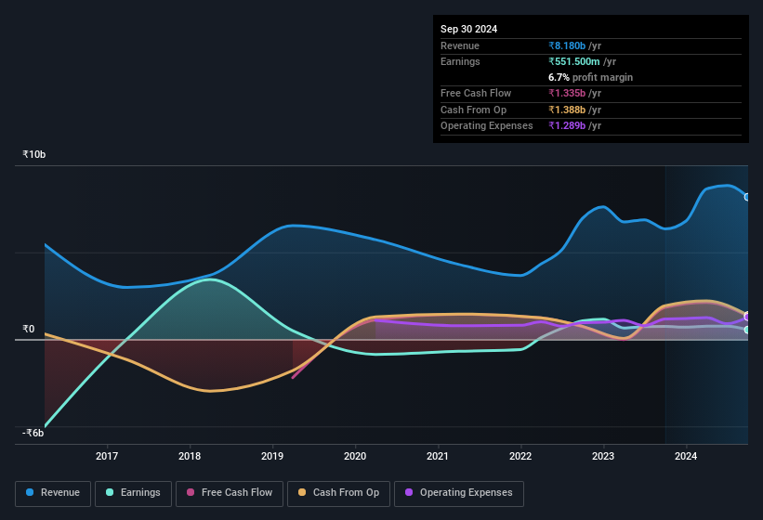This screenshot has width=763, height=520.
Task: Click the pink dot in Free Cash Flow legend
Action: 191,492
